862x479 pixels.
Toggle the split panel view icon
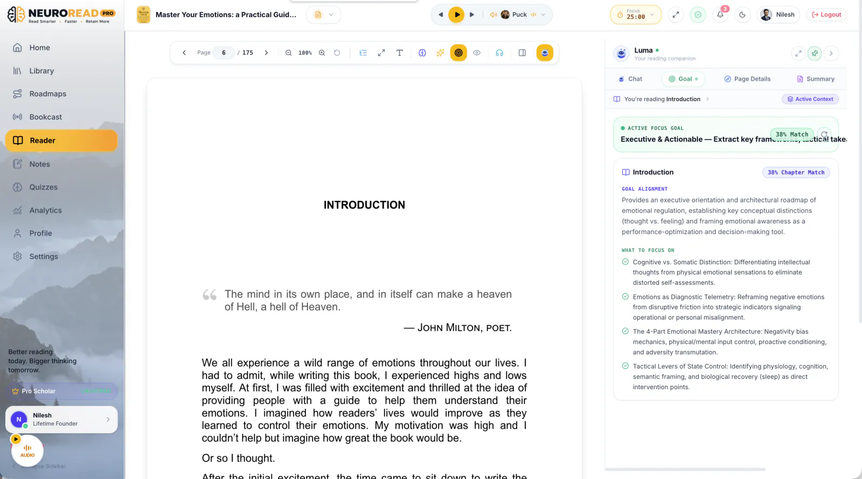[522, 53]
